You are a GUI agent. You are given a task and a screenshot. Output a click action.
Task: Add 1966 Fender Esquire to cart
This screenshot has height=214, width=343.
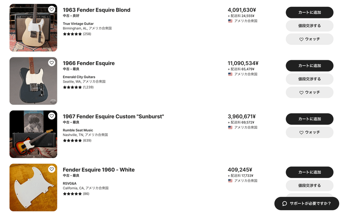tap(310, 66)
